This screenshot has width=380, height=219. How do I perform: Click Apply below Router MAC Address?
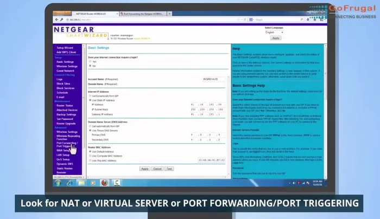[x=145, y=169]
